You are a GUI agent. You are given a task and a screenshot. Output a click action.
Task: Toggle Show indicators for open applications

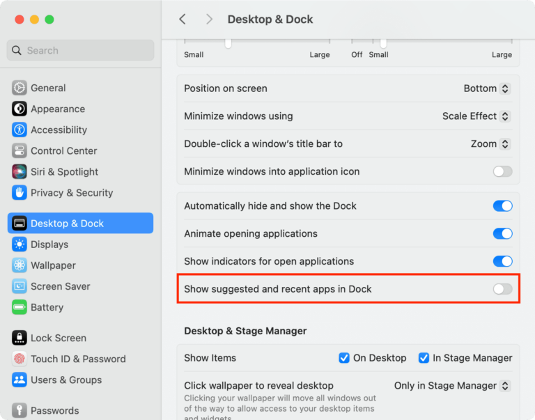(502, 261)
